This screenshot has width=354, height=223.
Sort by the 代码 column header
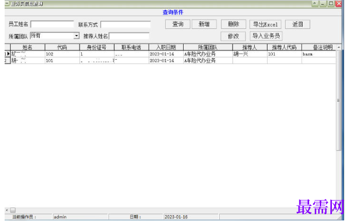[62, 47]
